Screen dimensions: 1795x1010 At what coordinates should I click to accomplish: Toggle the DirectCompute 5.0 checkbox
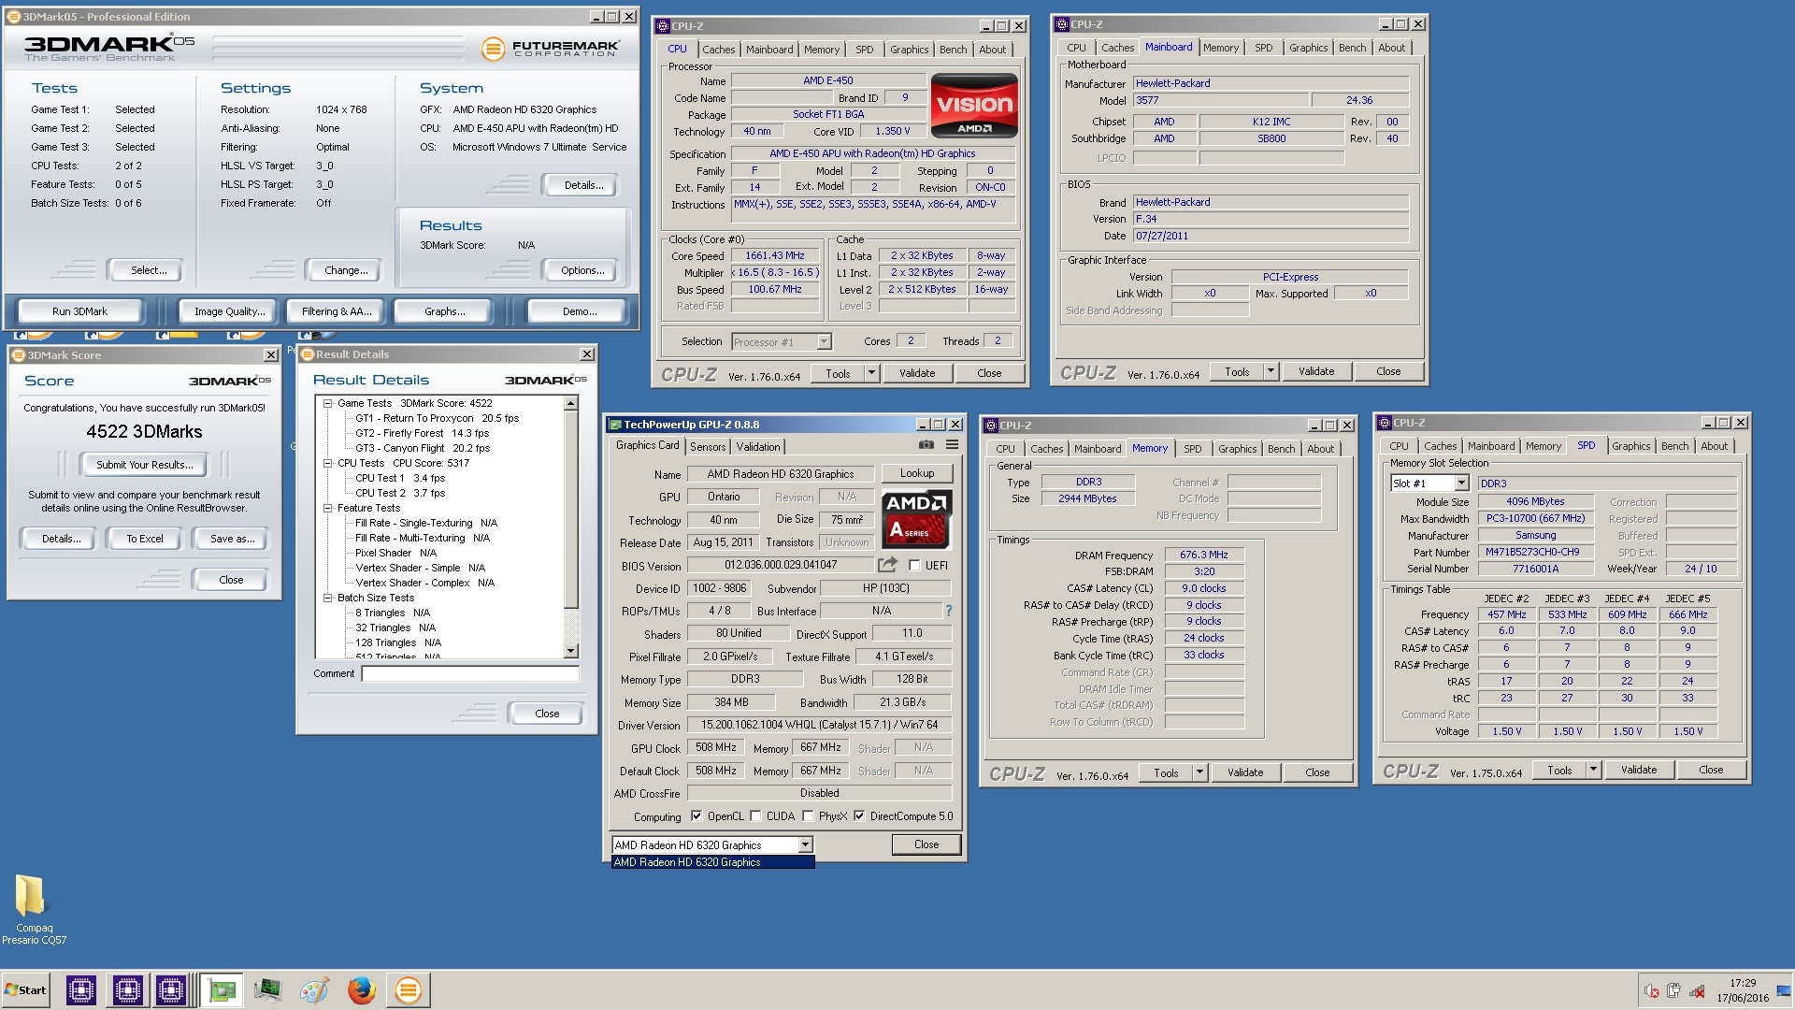coord(859,816)
